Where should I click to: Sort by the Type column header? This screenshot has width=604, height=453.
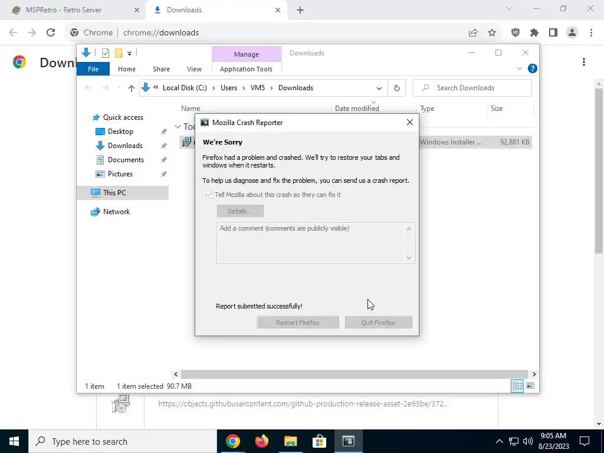(x=427, y=109)
